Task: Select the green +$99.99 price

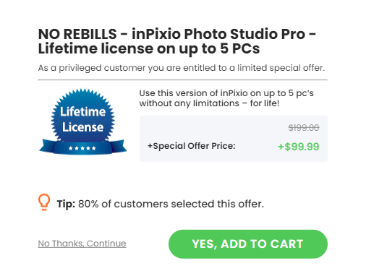Action: click(299, 147)
